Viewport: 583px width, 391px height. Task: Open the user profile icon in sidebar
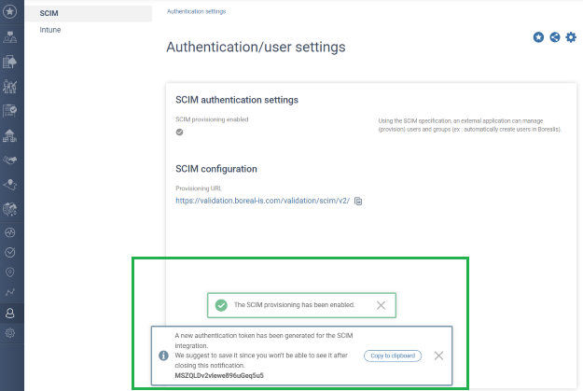(11, 314)
